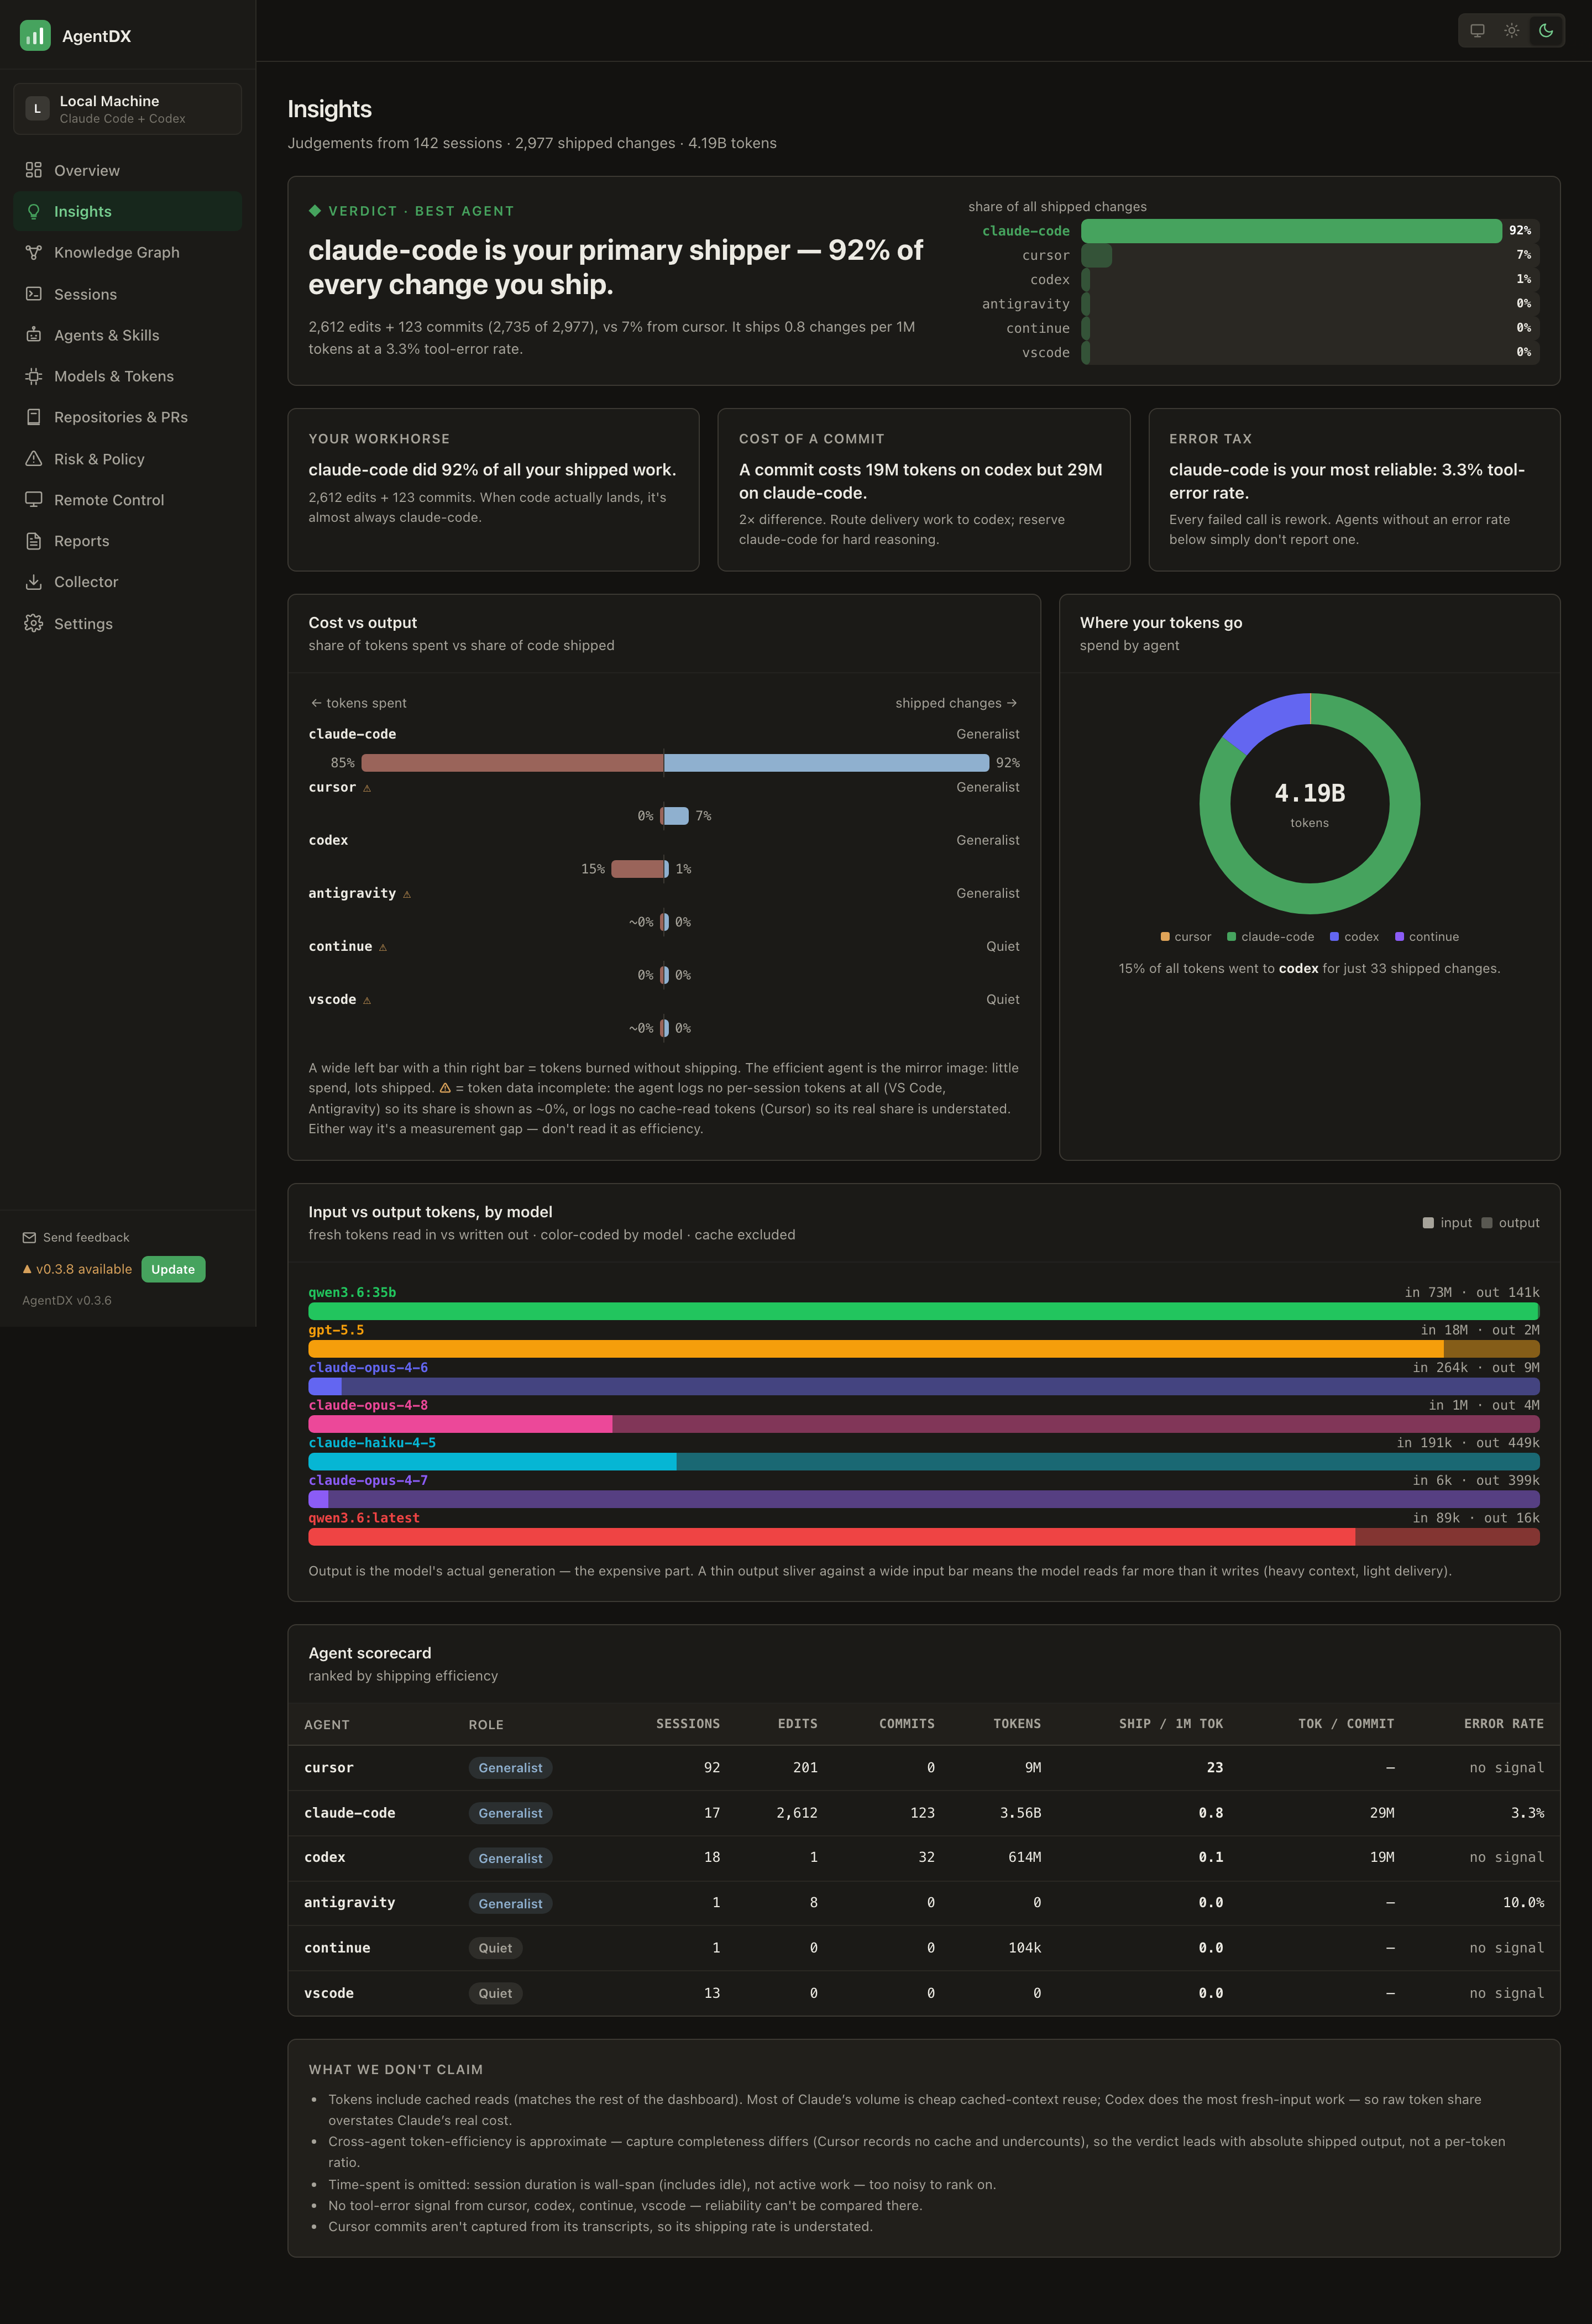The width and height of the screenshot is (1592, 2324).
Task: Toggle claude-code legend in donut chart
Action: coord(1271,937)
